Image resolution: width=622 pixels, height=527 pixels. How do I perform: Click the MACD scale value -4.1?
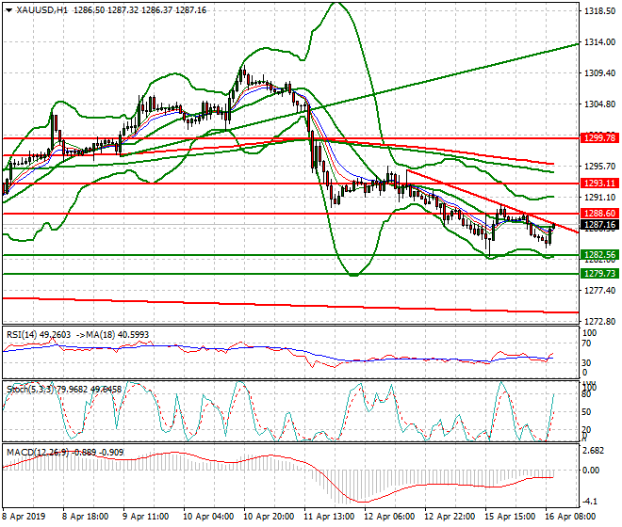click(591, 502)
